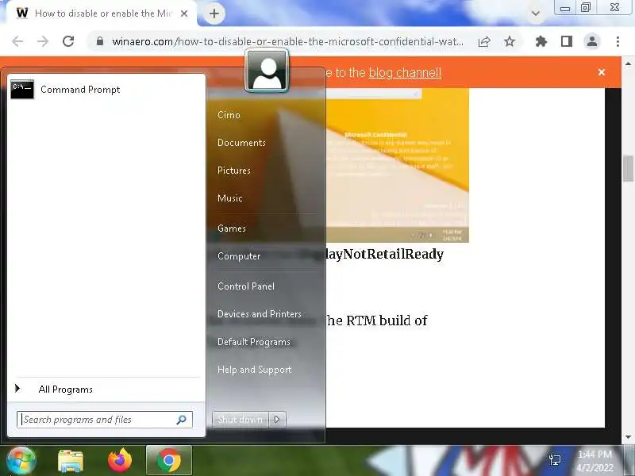Share this page icon

[484, 41]
